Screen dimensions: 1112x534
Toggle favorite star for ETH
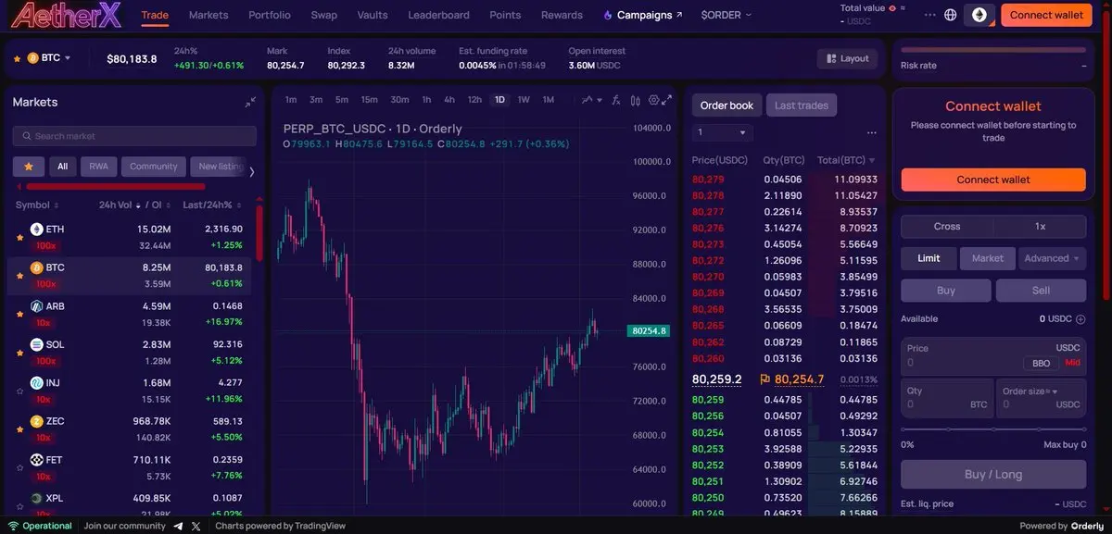click(x=19, y=237)
